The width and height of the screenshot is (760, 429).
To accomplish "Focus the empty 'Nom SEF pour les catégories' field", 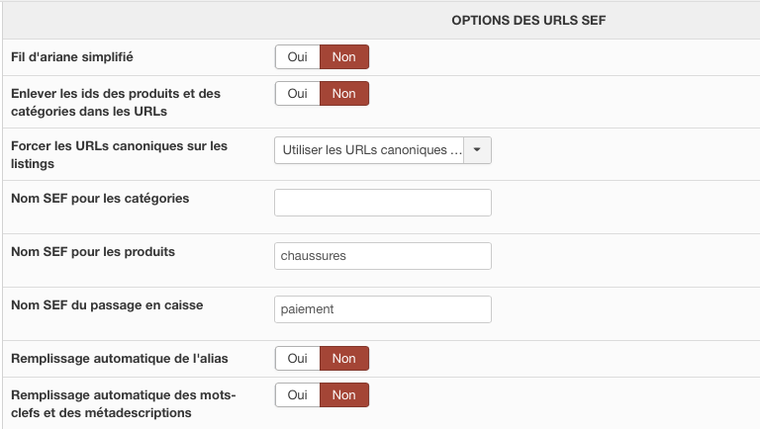I will pyautogui.click(x=383, y=203).
